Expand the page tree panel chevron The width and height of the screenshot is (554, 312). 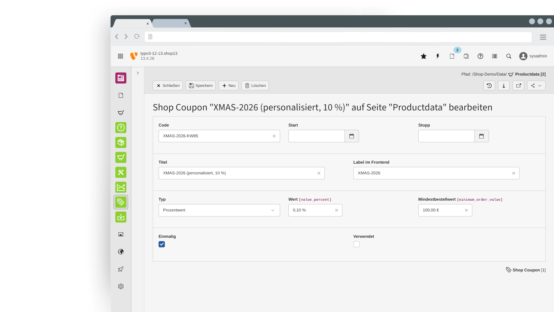[138, 73]
